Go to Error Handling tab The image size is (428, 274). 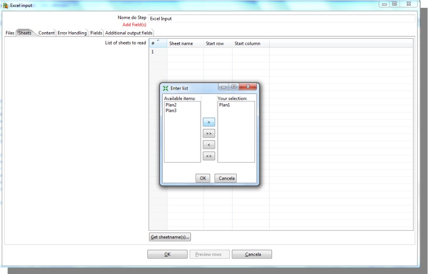click(72, 33)
